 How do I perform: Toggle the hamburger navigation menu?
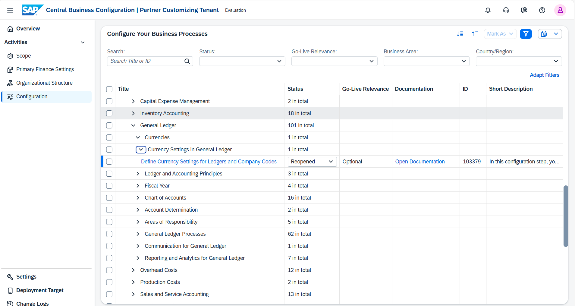coord(10,10)
